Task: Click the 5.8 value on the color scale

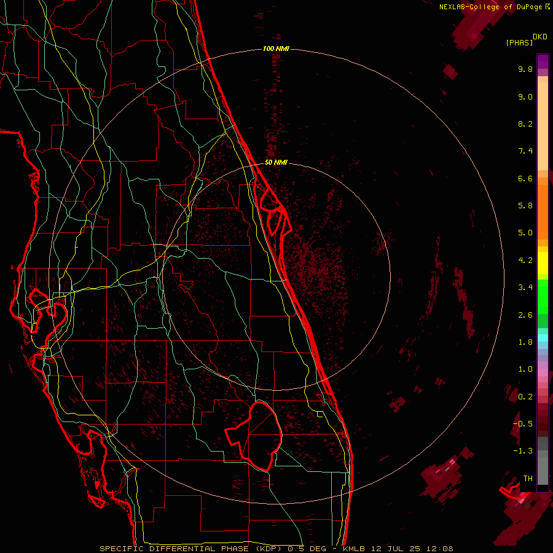Action: 525,206
